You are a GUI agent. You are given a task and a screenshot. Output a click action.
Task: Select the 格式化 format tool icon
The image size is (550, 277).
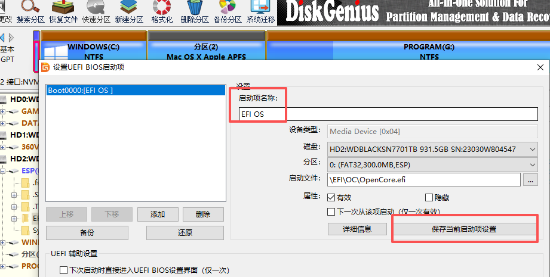[x=162, y=7]
